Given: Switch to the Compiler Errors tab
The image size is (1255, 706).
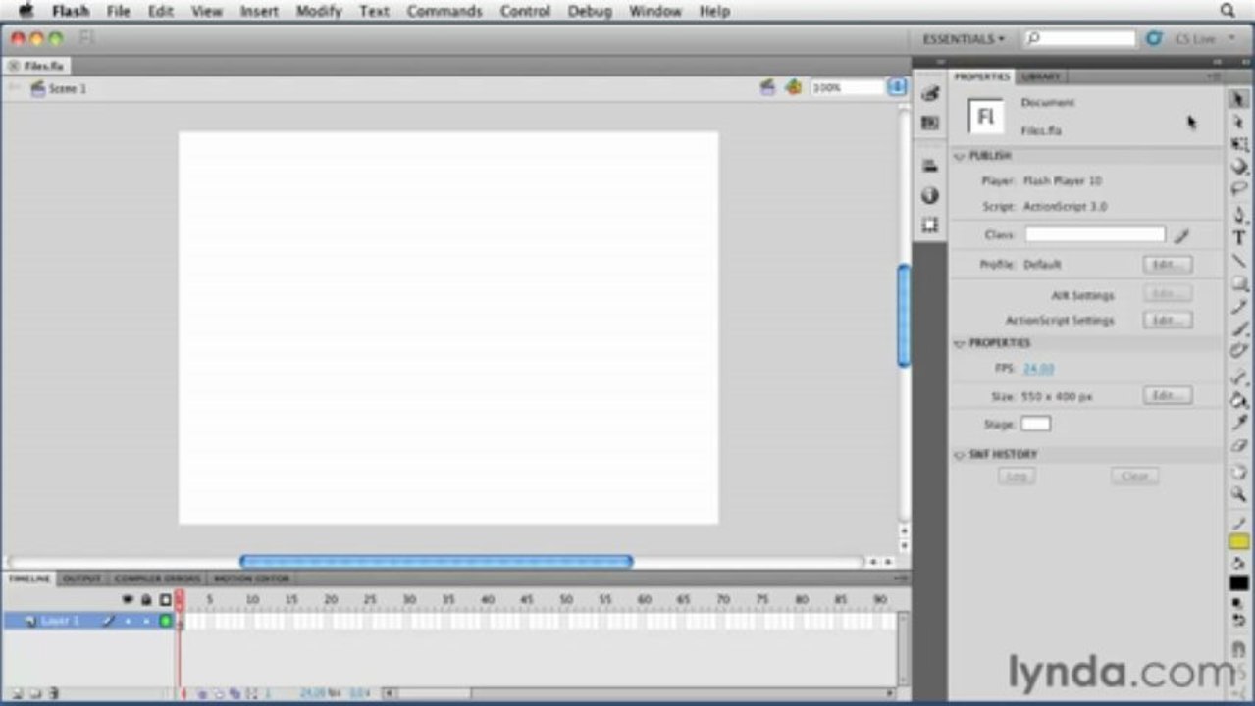Looking at the screenshot, I should click(157, 579).
